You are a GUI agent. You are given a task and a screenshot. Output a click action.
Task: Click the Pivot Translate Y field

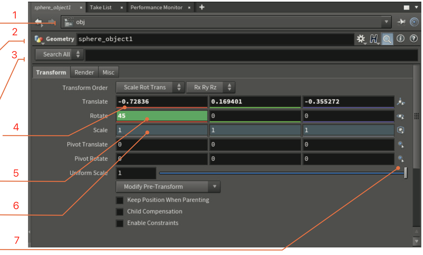pyautogui.click(x=255, y=145)
